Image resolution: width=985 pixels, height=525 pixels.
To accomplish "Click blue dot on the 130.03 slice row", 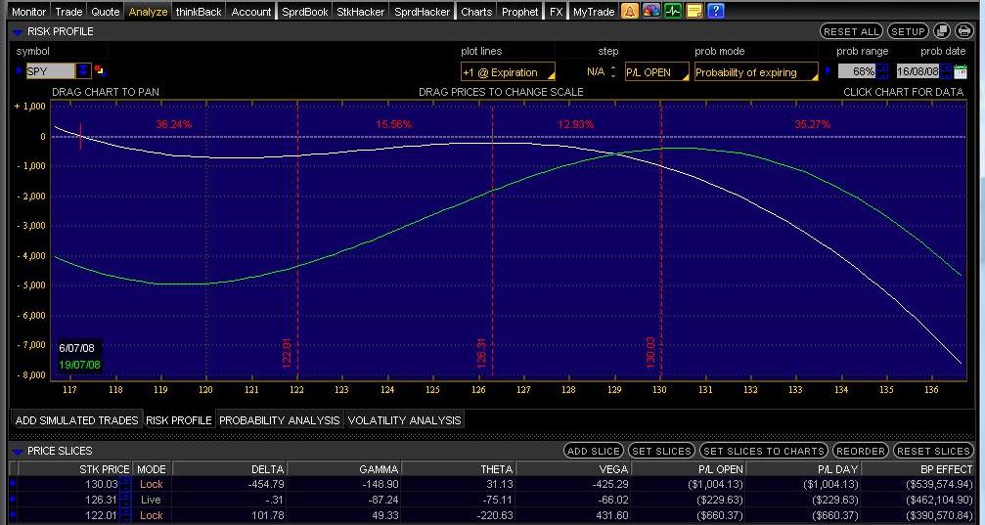I will point(13,484).
